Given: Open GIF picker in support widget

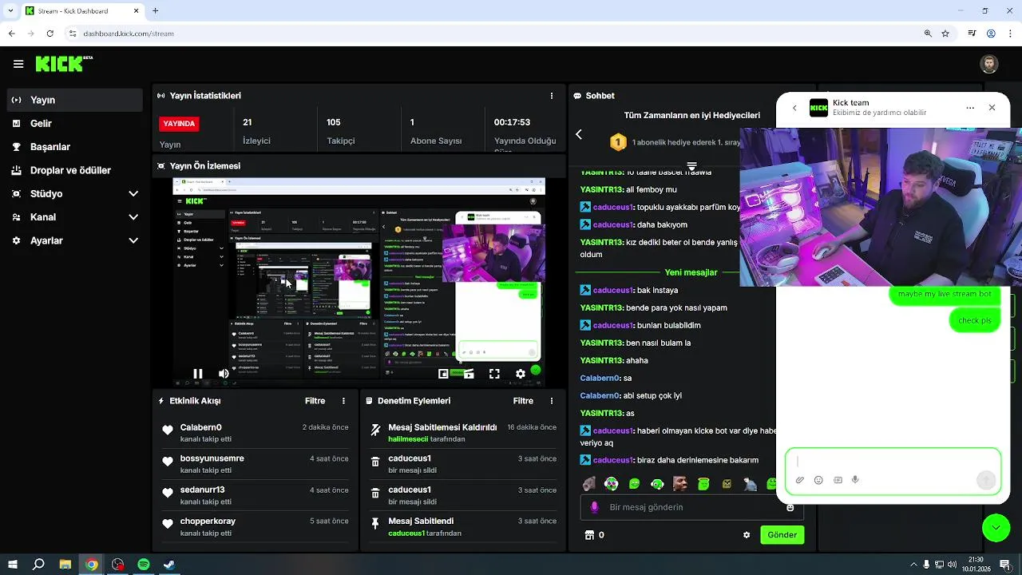Looking at the screenshot, I should coord(838,480).
